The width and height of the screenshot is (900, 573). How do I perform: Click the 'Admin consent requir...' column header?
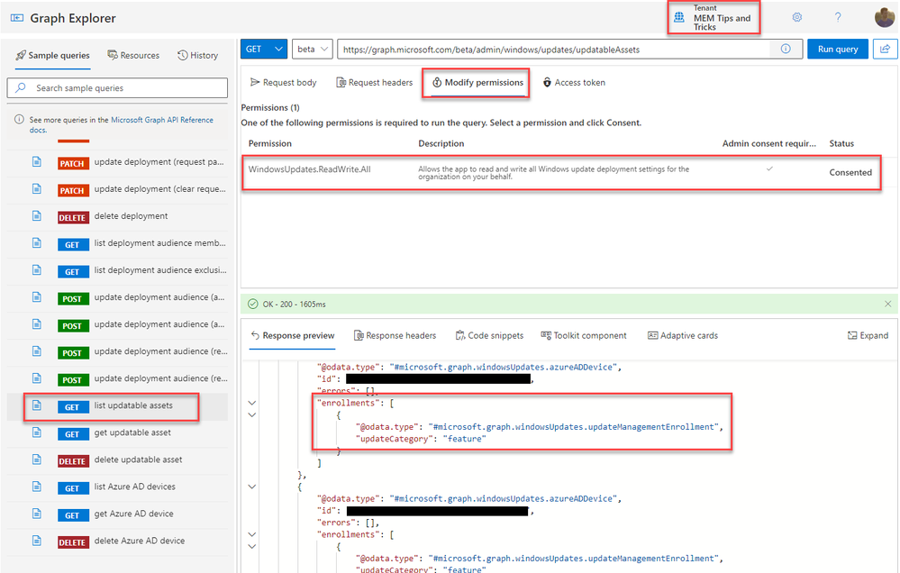(x=768, y=143)
